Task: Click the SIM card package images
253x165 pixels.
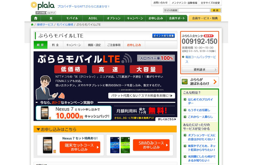Action: 120,145
